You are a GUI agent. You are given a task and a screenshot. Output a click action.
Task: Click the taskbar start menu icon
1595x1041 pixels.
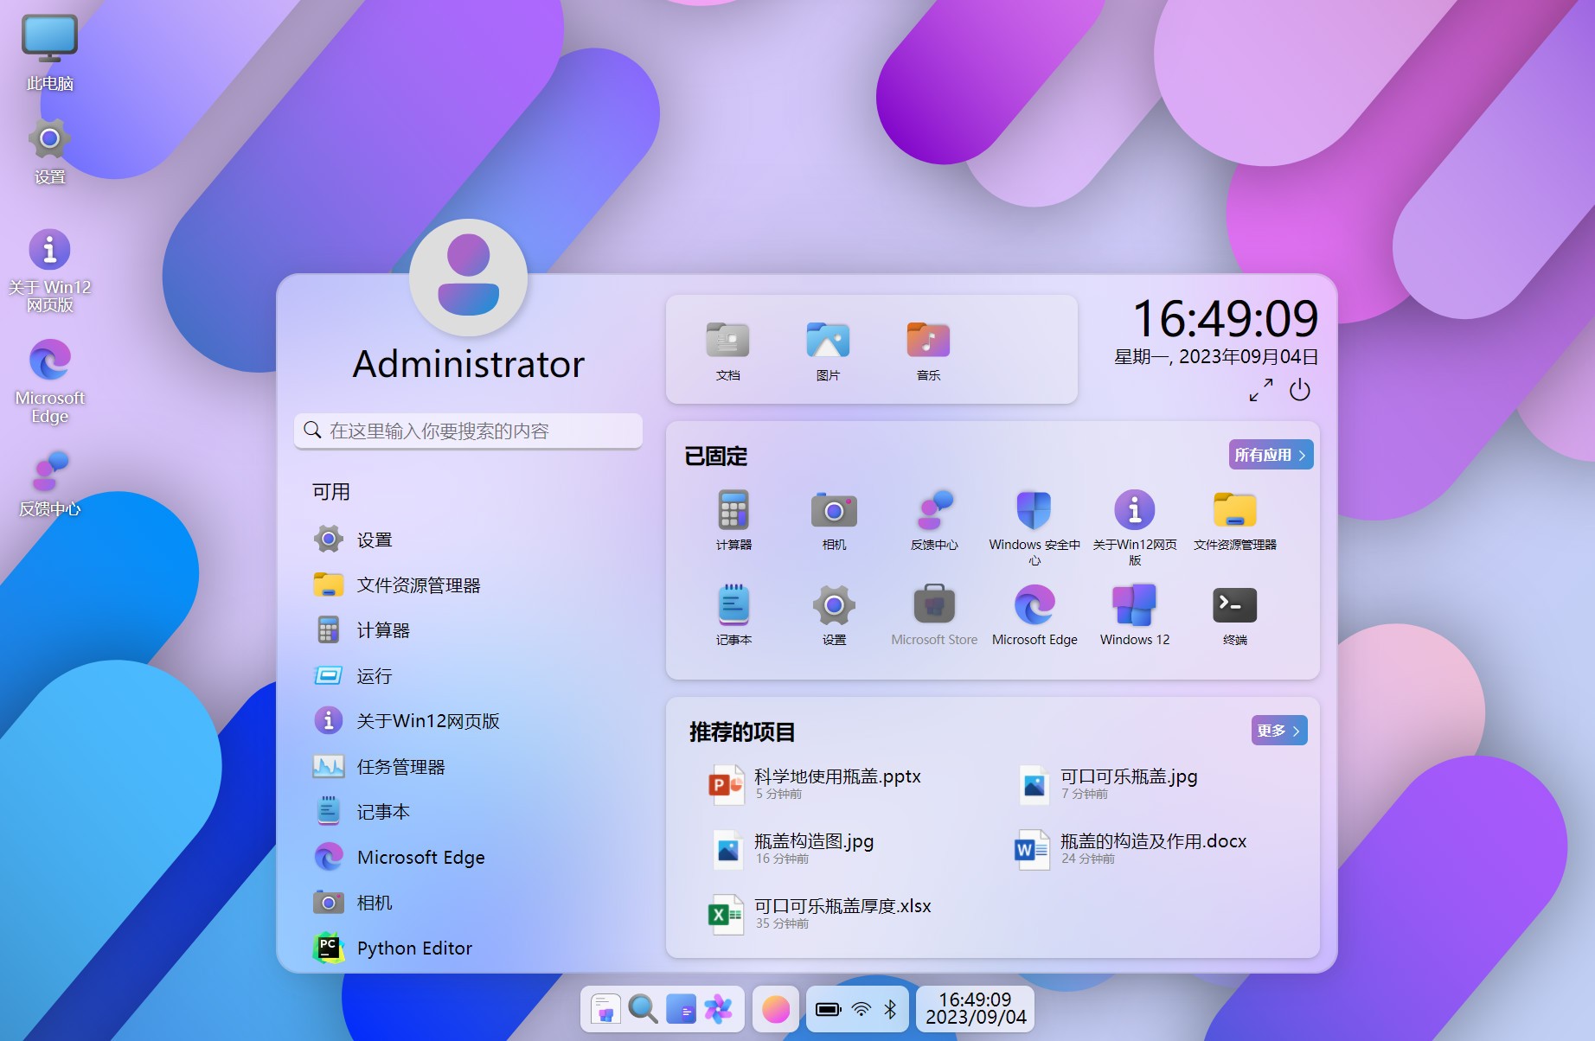[605, 1009]
